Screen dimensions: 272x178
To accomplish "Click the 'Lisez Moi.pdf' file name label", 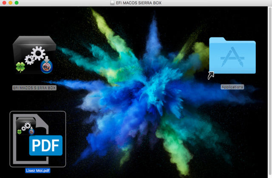I will coord(38,170).
